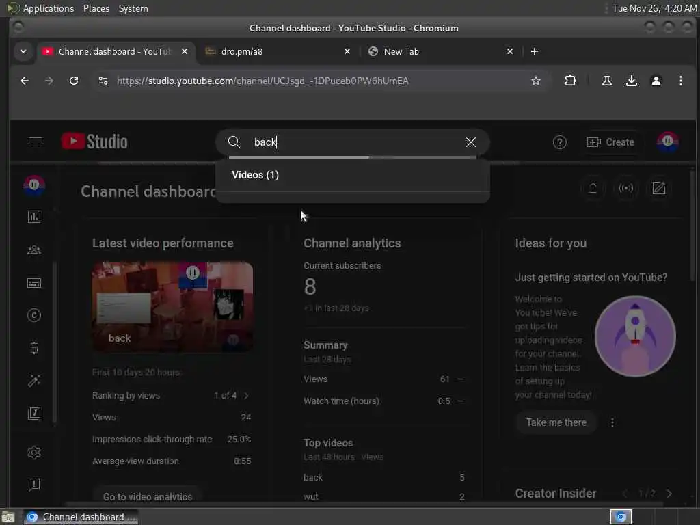Image resolution: width=700 pixels, height=525 pixels.
Task: Open the Applications menu
Action: (49, 8)
